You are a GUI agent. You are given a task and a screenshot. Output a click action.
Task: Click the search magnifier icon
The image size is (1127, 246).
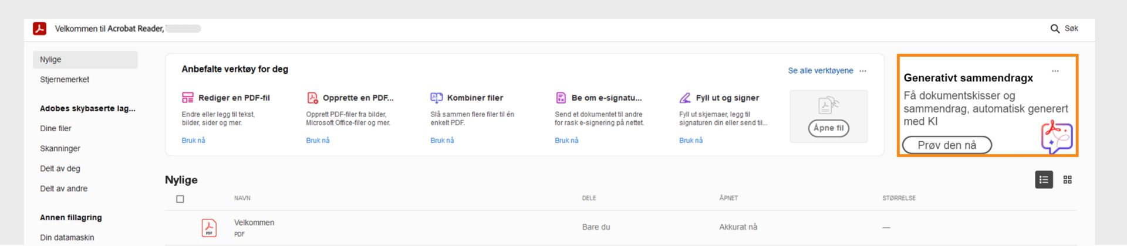pos(1055,29)
